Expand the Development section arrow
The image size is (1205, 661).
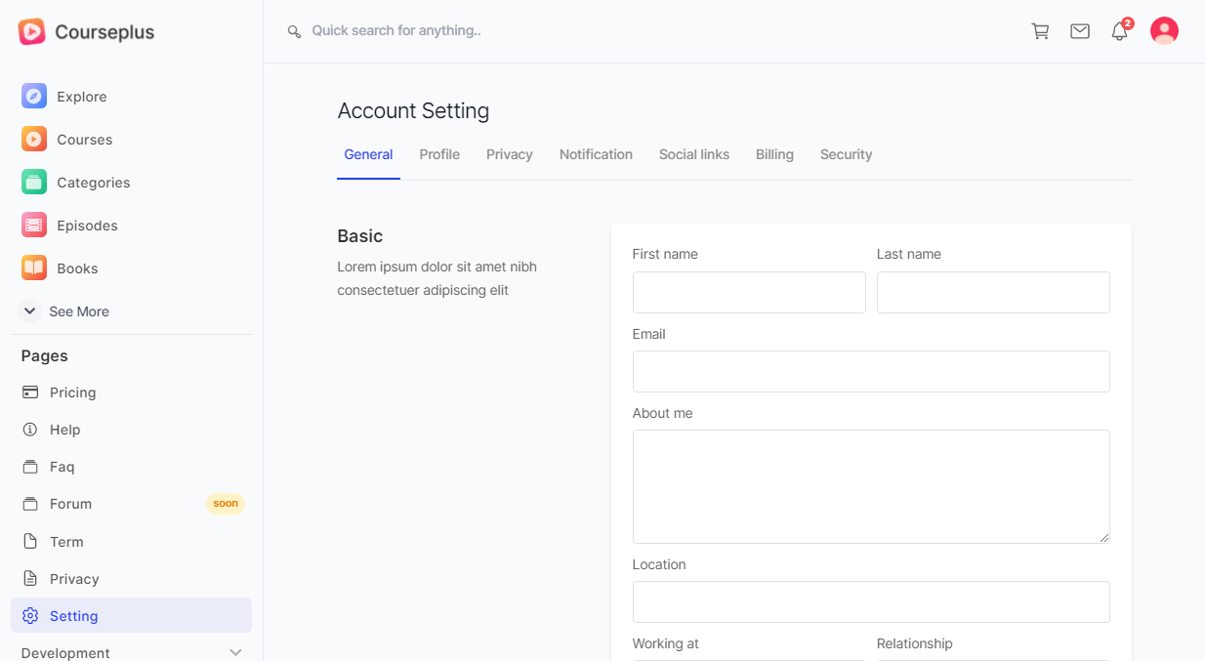point(235,652)
